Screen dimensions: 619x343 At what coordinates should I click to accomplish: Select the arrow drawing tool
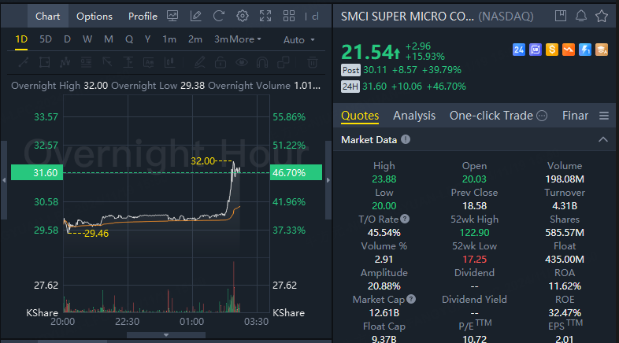[107, 62]
